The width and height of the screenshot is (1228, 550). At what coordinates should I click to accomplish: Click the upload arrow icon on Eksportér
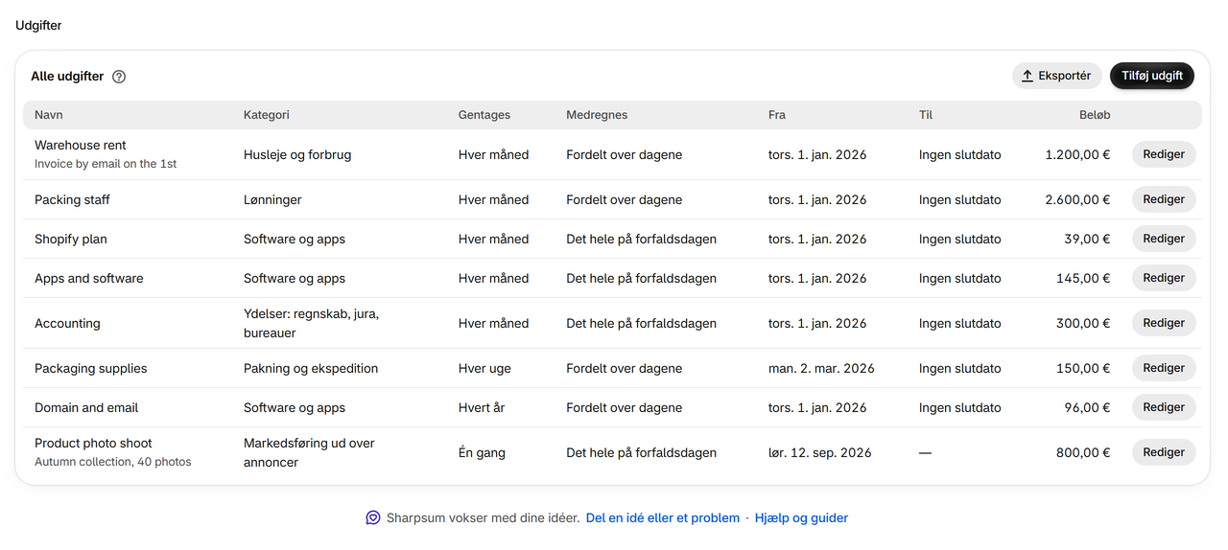[x=1027, y=76]
